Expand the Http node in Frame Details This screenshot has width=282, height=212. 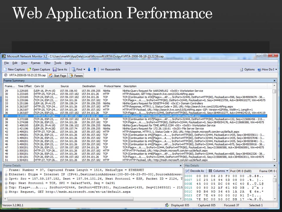click(x=6, y=192)
